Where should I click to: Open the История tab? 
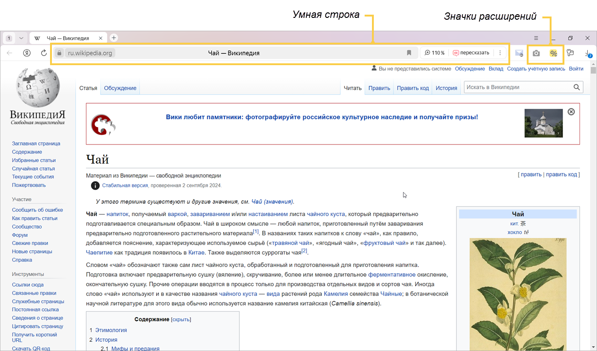point(446,88)
